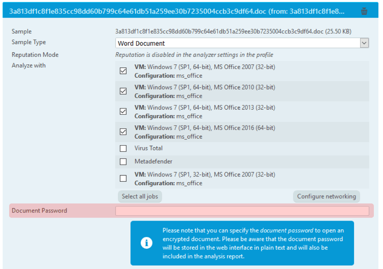The image size is (383, 269).
Task: Click the info icon in the blue note
Action: (146, 243)
